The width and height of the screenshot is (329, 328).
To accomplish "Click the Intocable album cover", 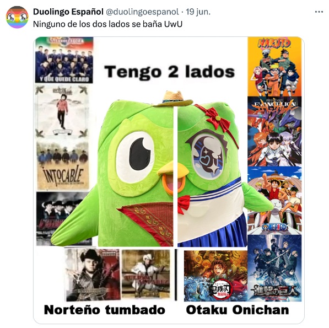I will (x=63, y=165).
